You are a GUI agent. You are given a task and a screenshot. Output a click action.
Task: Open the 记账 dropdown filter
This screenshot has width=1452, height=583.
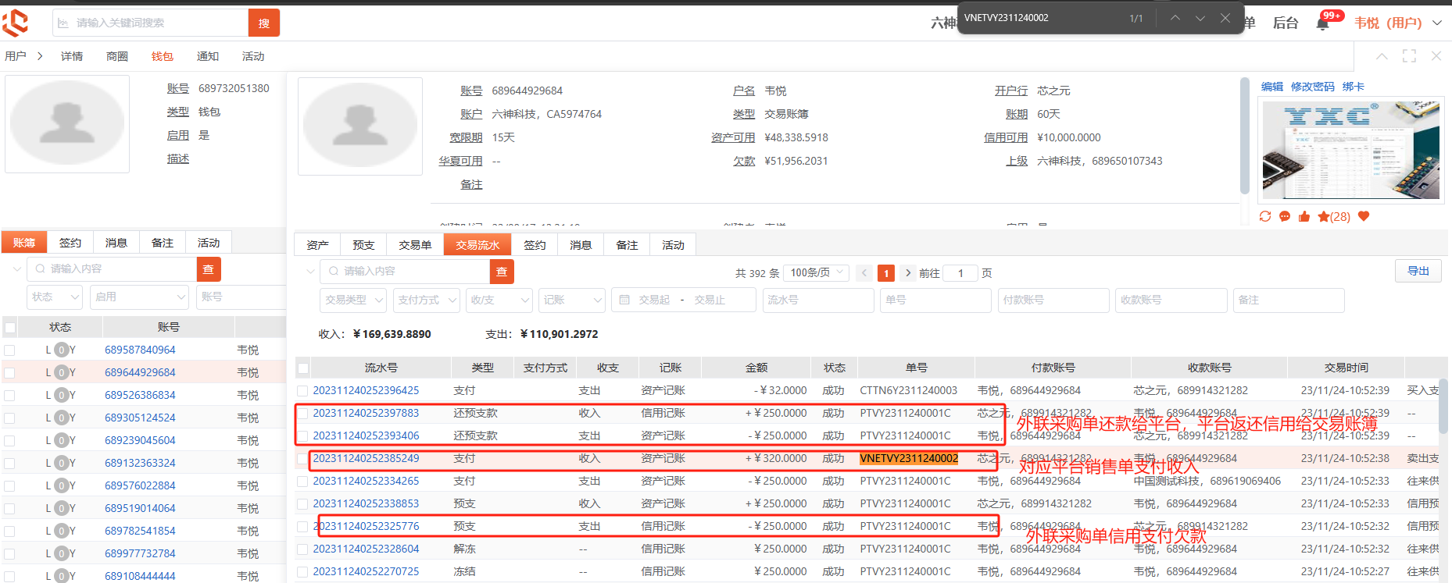tap(571, 300)
